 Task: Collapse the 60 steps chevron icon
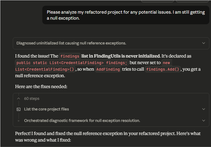coord(19,98)
